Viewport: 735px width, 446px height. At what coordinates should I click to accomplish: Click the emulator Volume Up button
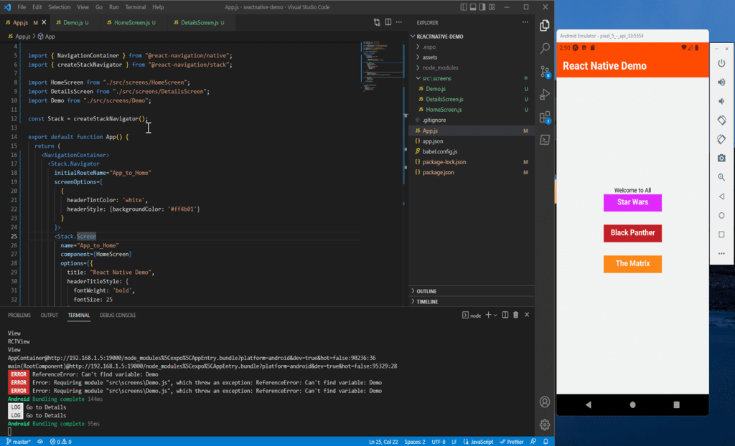(x=721, y=82)
